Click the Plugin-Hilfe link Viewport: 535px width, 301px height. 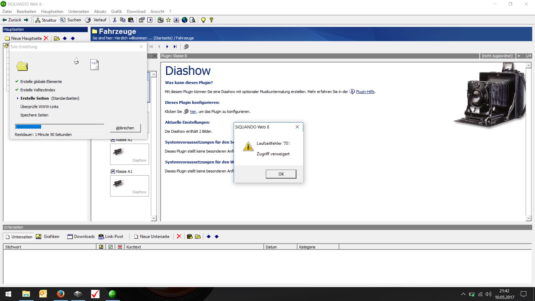point(365,92)
